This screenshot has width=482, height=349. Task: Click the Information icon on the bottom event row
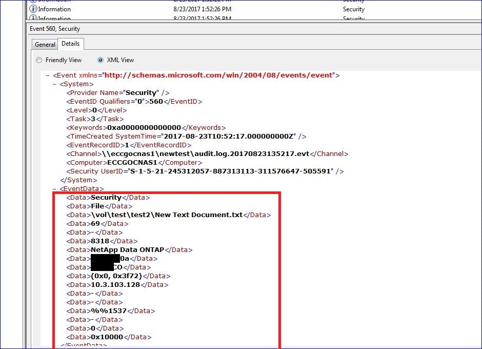[x=33, y=17]
